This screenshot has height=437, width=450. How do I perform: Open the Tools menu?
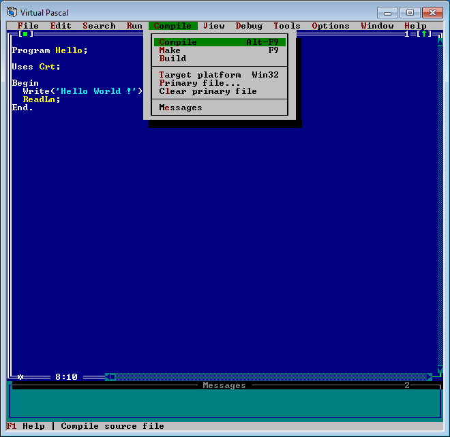coord(287,26)
